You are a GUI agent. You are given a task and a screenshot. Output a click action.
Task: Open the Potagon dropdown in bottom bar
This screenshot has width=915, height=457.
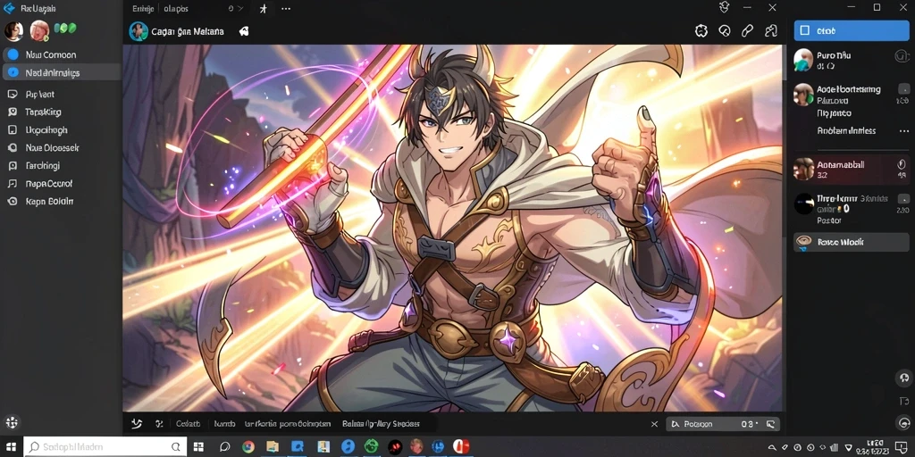coord(724,424)
